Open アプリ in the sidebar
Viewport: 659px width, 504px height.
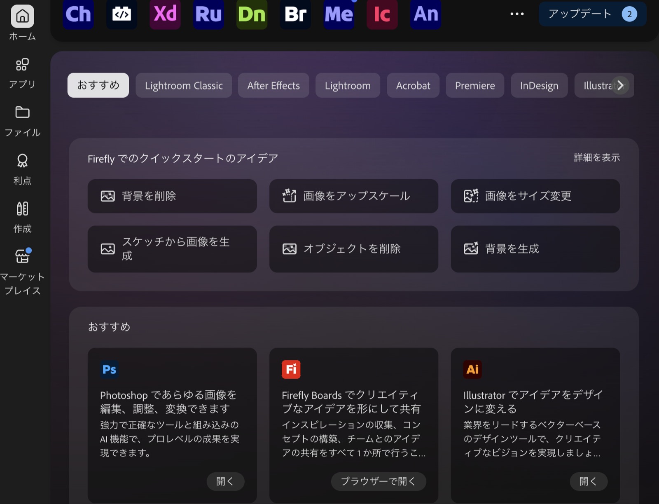22,73
